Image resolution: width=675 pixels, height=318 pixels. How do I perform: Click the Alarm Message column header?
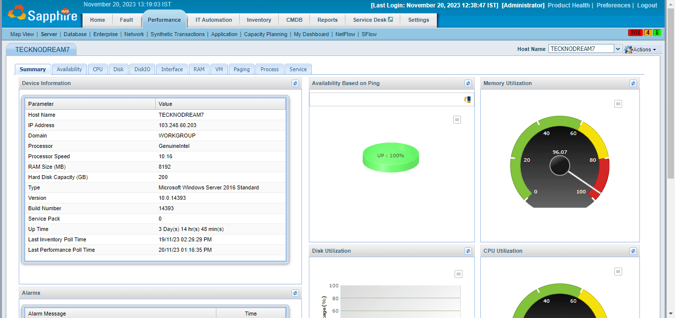pyautogui.click(x=121, y=314)
